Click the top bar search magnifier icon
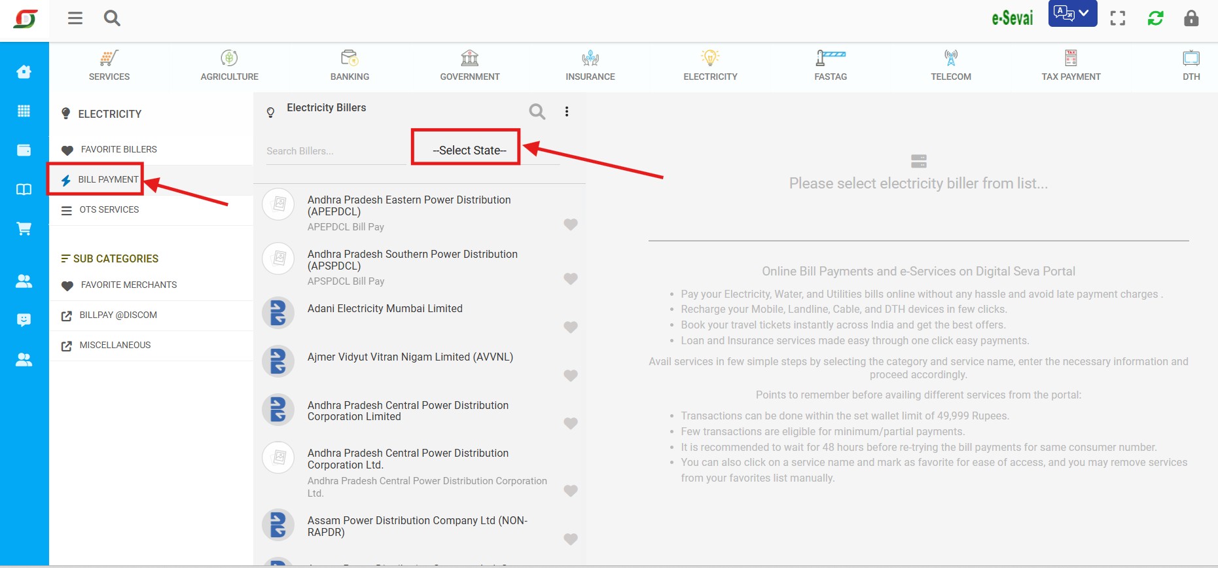The image size is (1218, 568). click(112, 18)
